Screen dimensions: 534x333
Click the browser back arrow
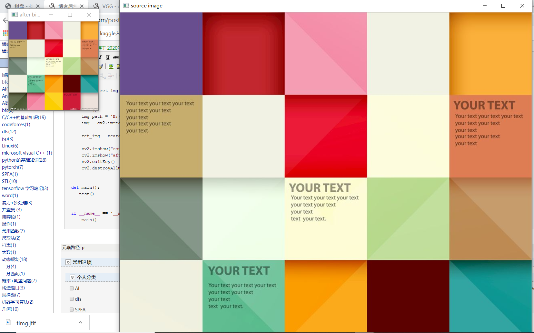[5, 20]
